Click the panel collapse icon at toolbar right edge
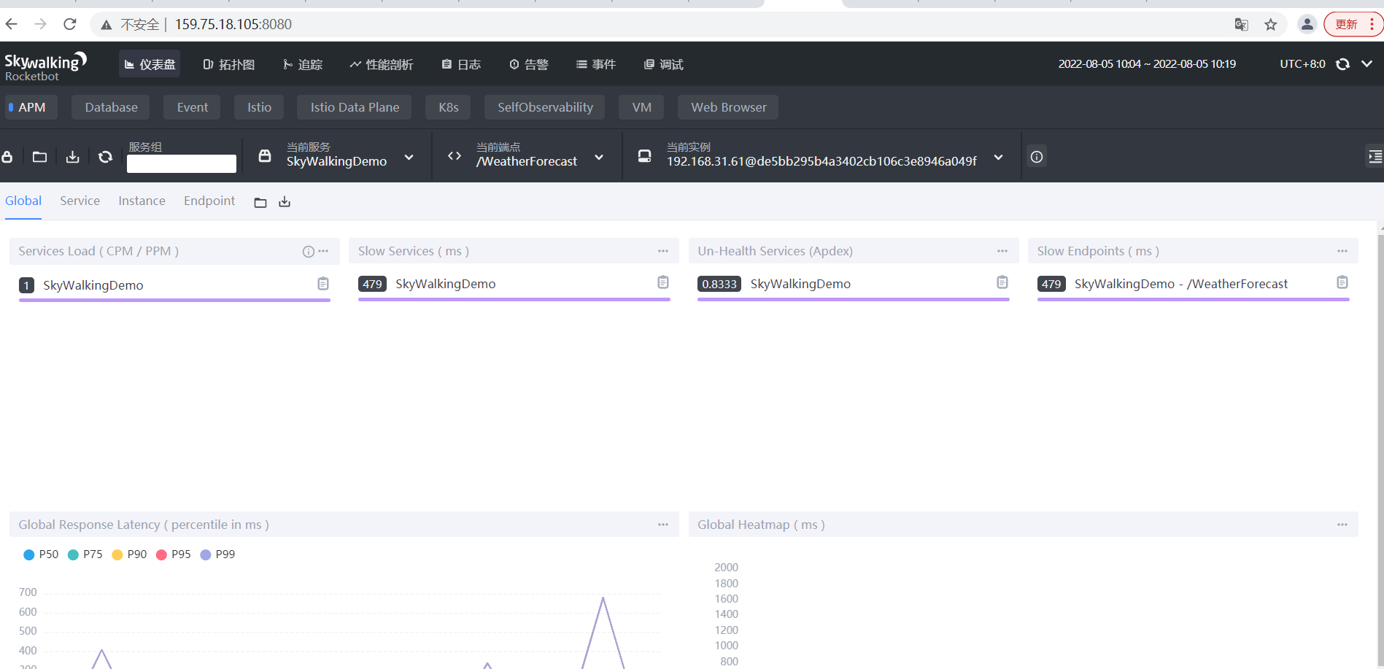 pos(1375,156)
